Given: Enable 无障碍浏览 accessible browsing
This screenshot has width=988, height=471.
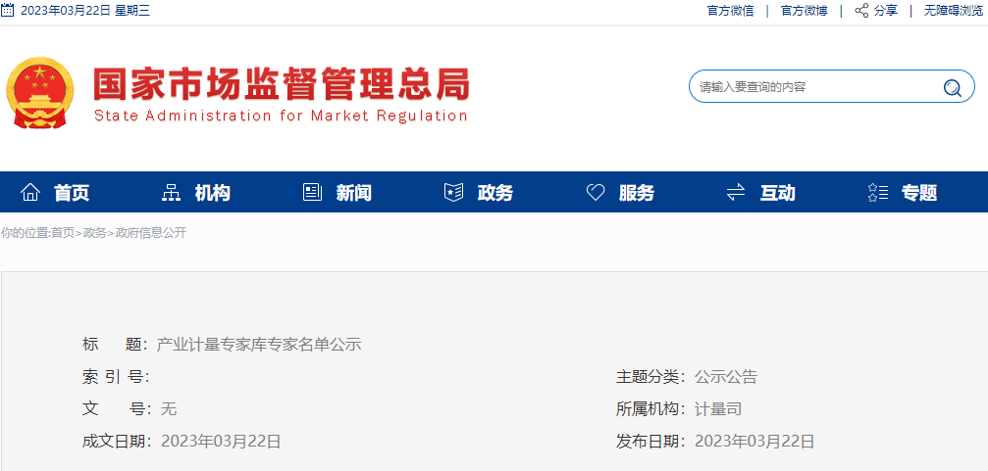Looking at the screenshot, I should [x=955, y=11].
